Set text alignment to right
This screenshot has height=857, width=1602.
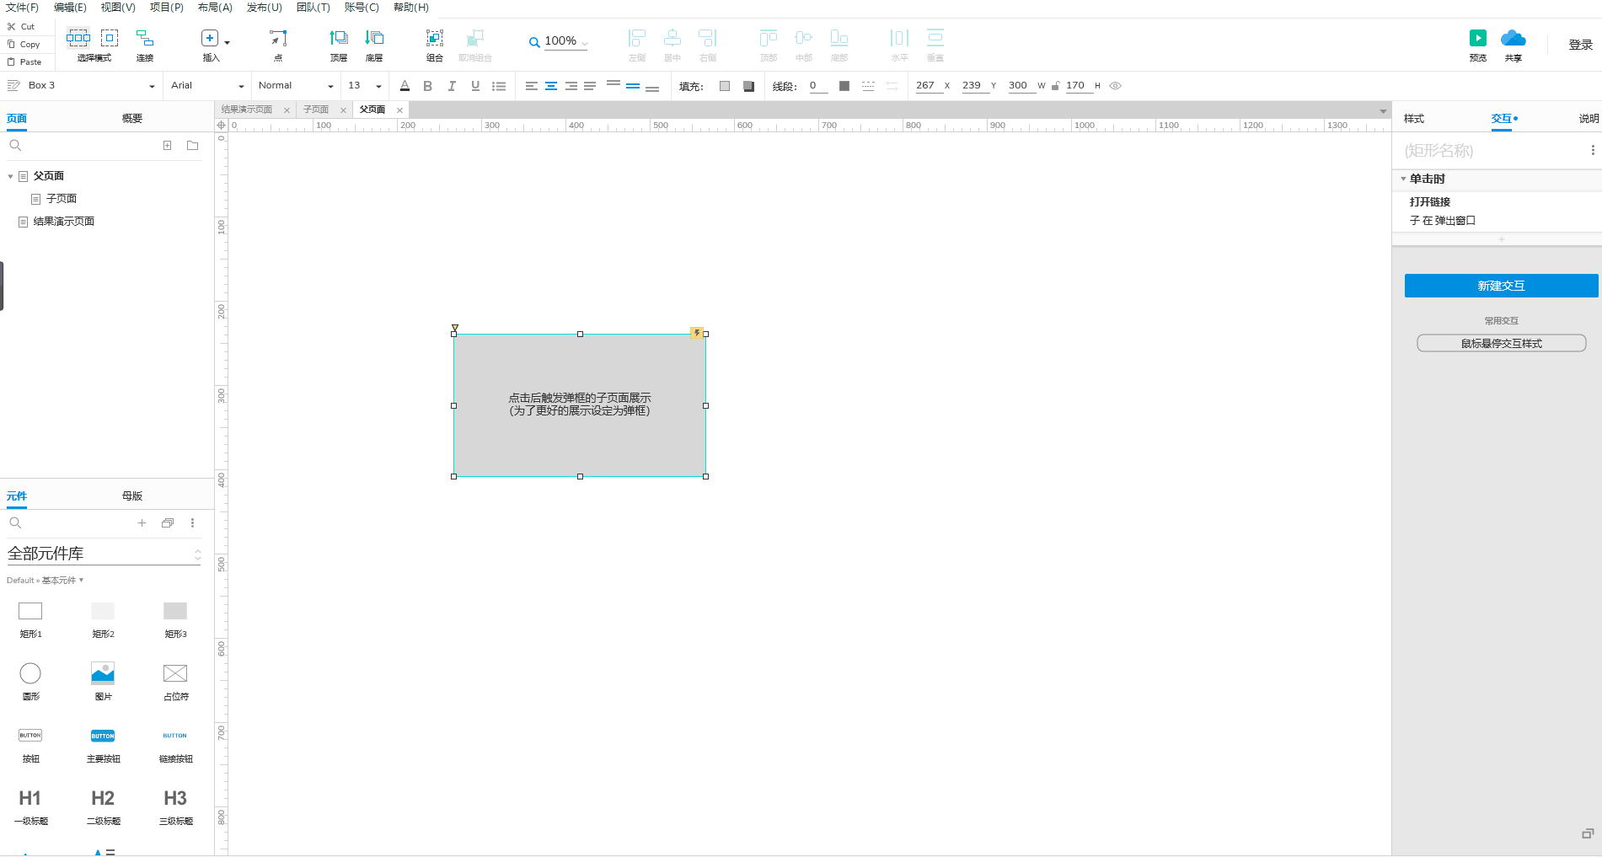pyautogui.click(x=571, y=86)
